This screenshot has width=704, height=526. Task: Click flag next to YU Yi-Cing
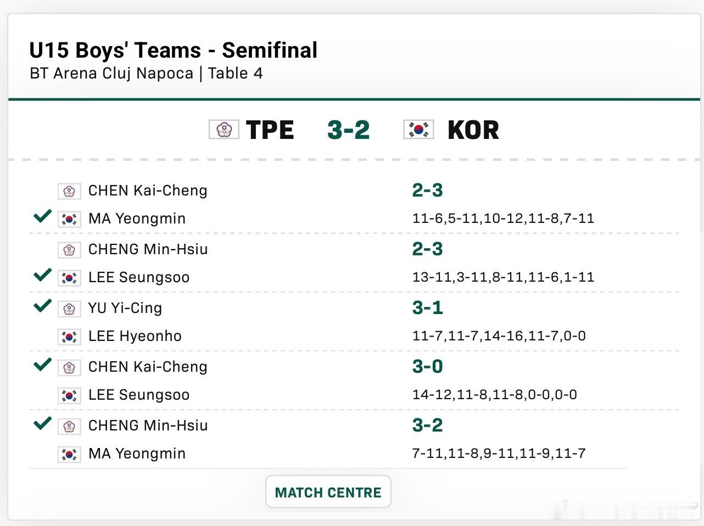[x=69, y=309]
